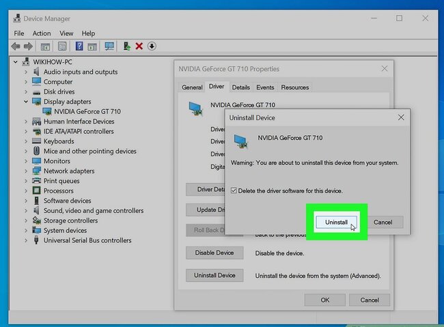
Task: Click Cancel in Uninstall Device dialog
Action: (383, 223)
